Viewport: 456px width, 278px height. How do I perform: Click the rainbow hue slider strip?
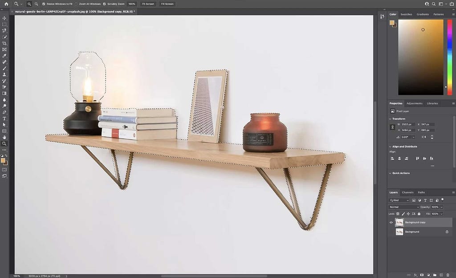tap(449, 57)
